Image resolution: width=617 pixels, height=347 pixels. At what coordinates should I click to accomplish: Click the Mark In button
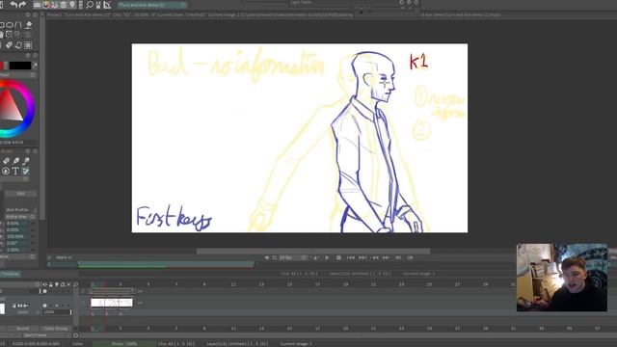(64, 257)
